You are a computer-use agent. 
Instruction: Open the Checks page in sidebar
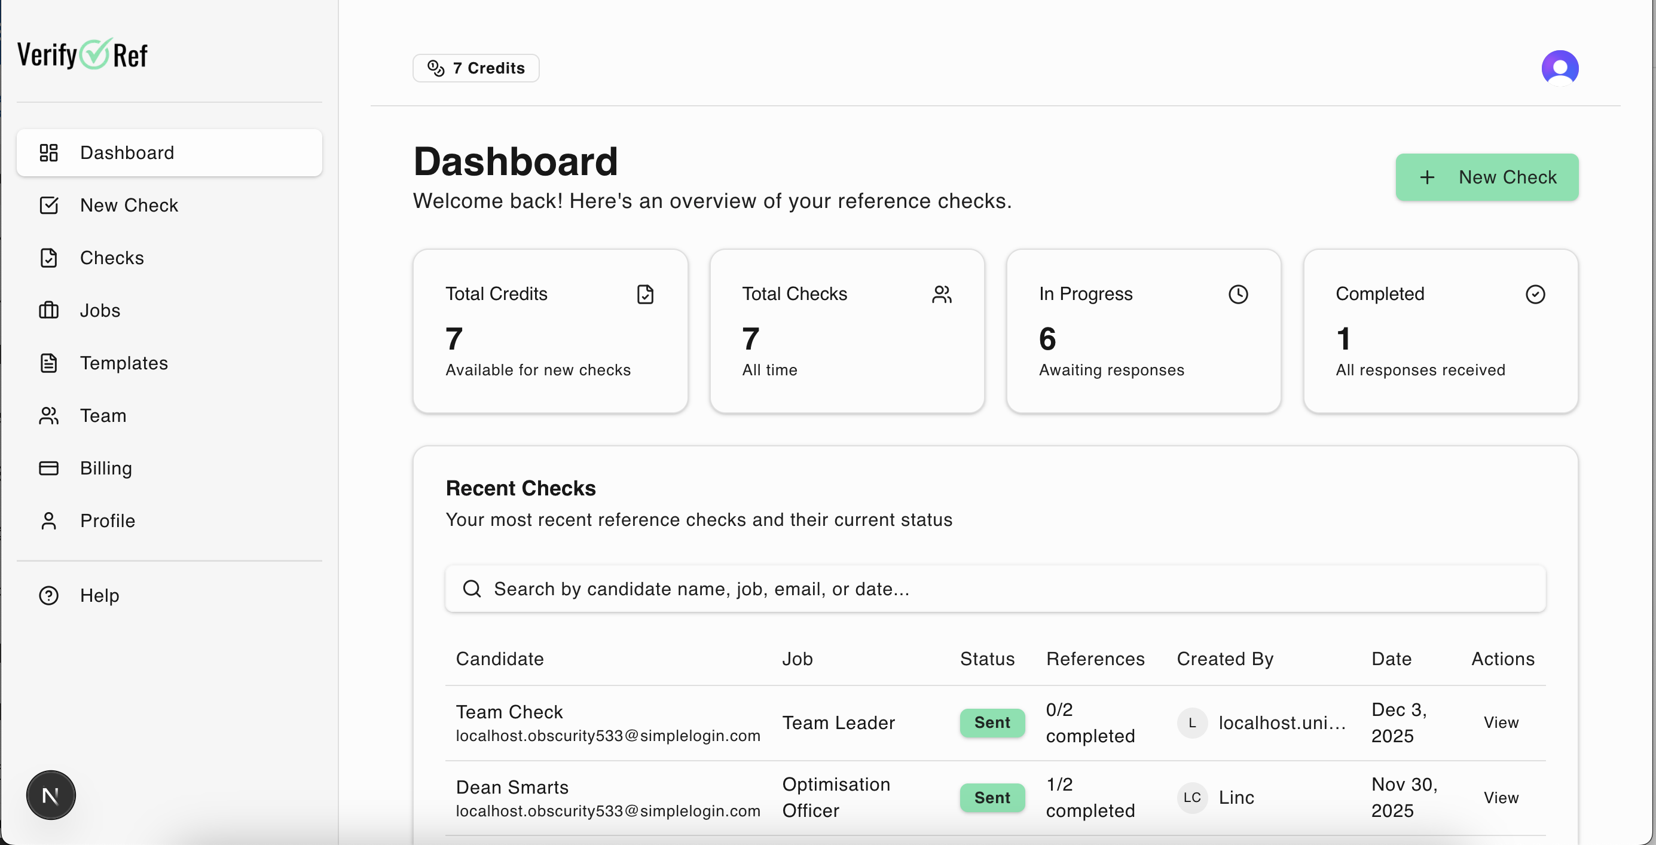tap(111, 258)
